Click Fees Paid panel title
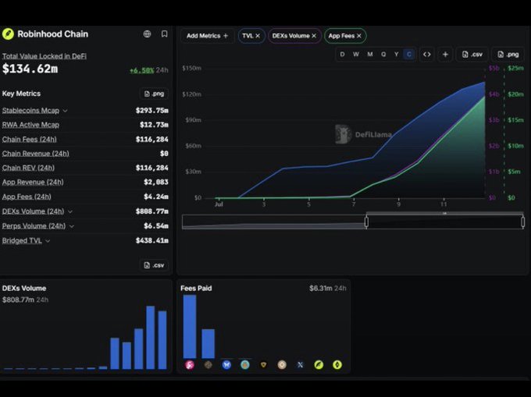This screenshot has width=531, height=397. [x=196, y=289]
